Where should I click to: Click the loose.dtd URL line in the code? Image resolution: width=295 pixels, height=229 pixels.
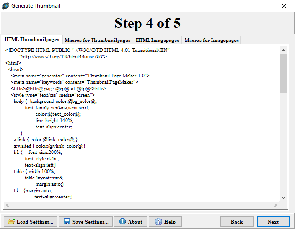coord(63,56)
